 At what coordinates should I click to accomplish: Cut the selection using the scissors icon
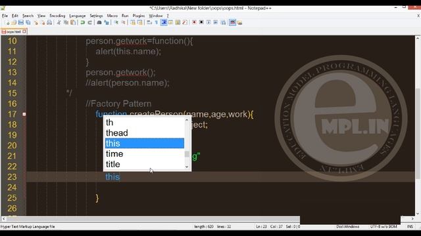coord(59,23)
